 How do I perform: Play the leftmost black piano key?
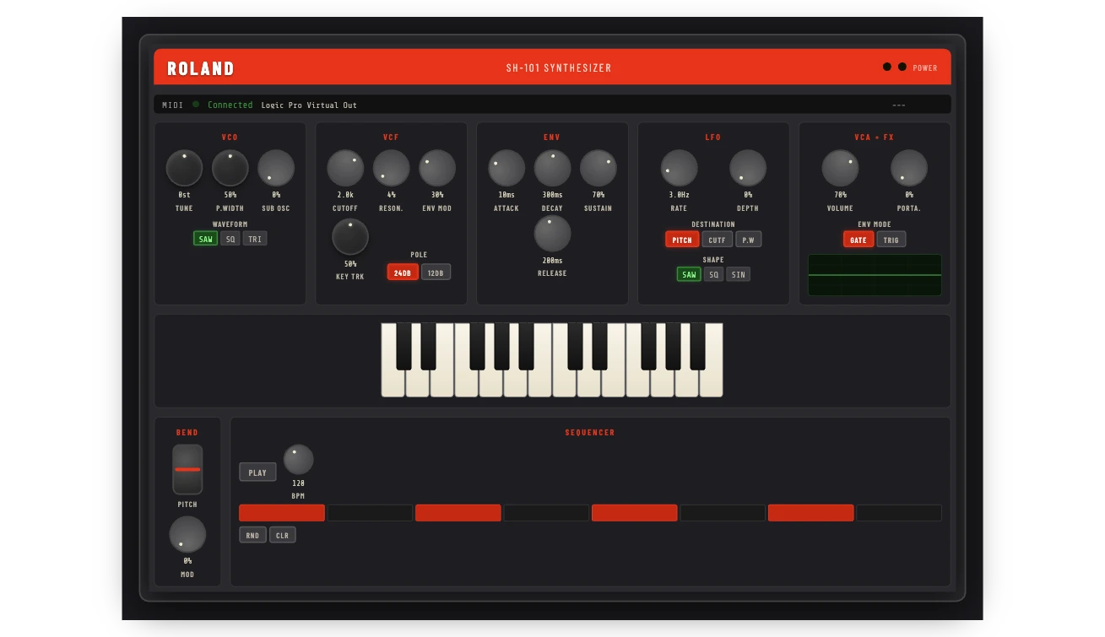[404, 346]
